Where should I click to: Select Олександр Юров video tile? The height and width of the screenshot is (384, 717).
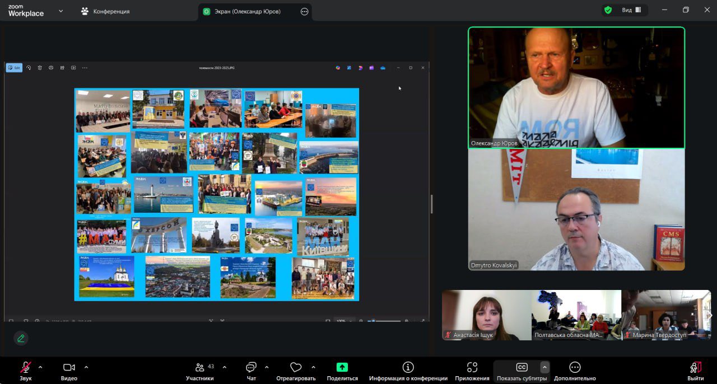576,87
